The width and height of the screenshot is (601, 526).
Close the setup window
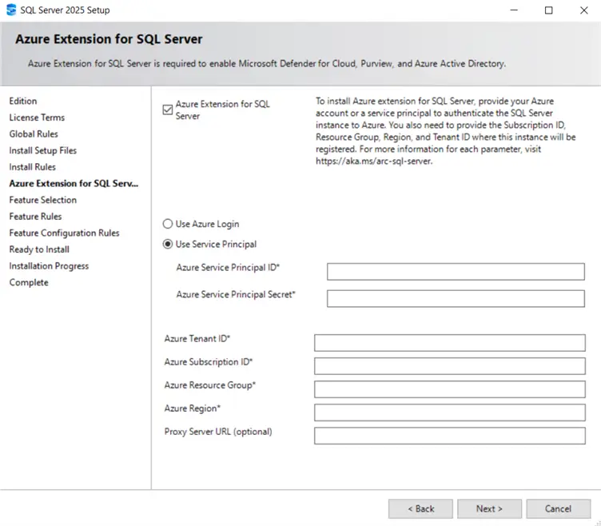tap(583, 10)
